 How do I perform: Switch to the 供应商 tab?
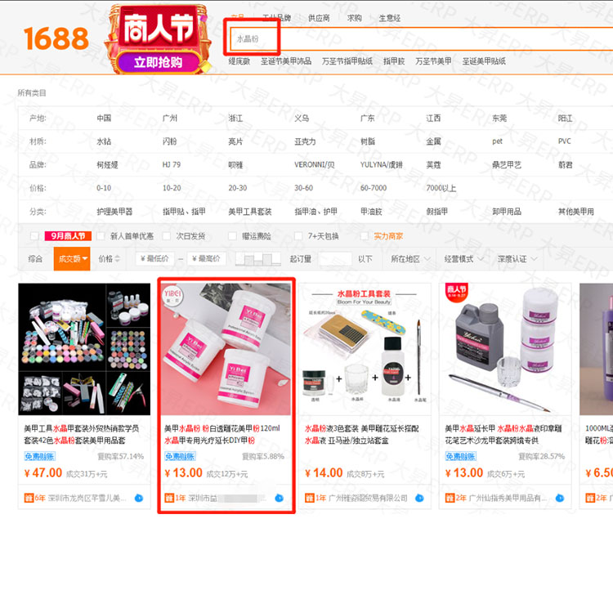click(x=319, y=18)
